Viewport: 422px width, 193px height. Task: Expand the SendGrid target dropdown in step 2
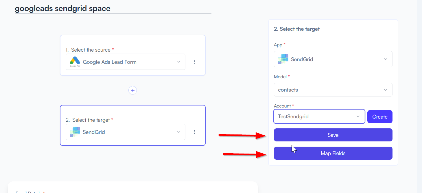pyautogui.click(x=126, y=132)
